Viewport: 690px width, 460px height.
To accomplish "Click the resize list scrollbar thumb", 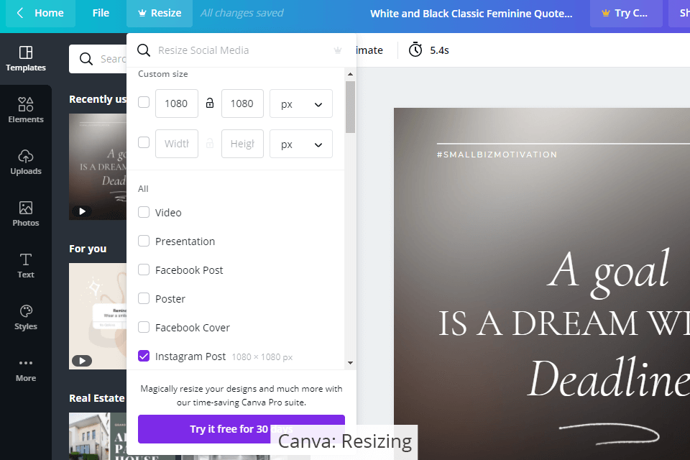I will point(350,107).
